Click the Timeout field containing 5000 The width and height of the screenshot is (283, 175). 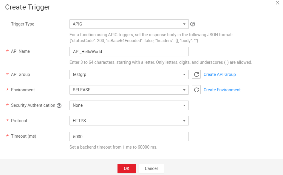(x=129, y=136)
